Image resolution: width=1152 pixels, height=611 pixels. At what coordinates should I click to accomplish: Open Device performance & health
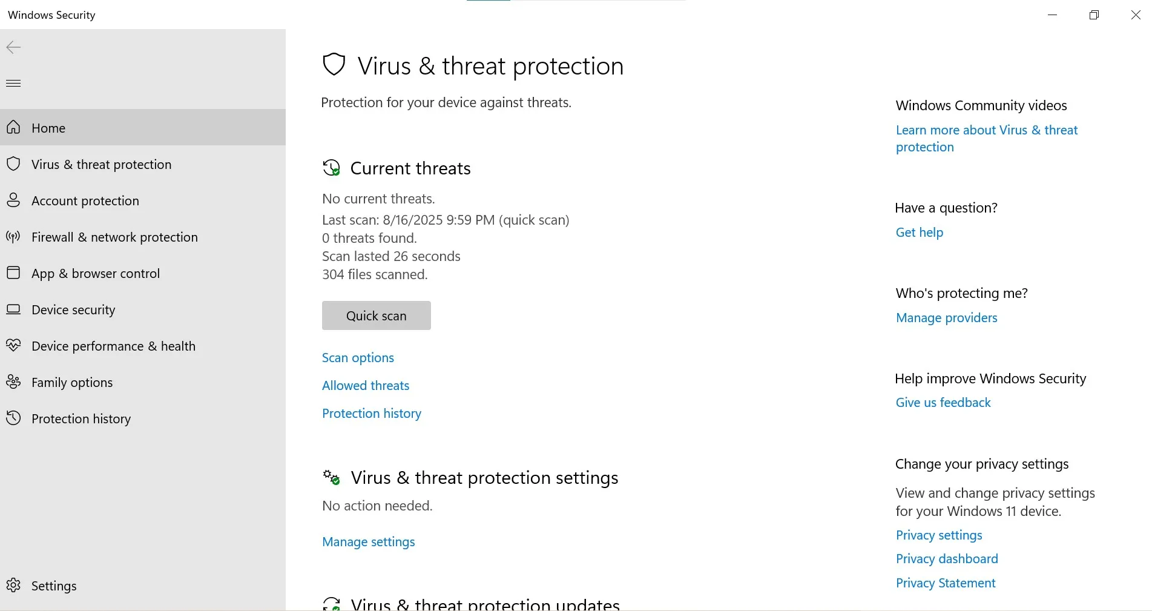[113, 346]
